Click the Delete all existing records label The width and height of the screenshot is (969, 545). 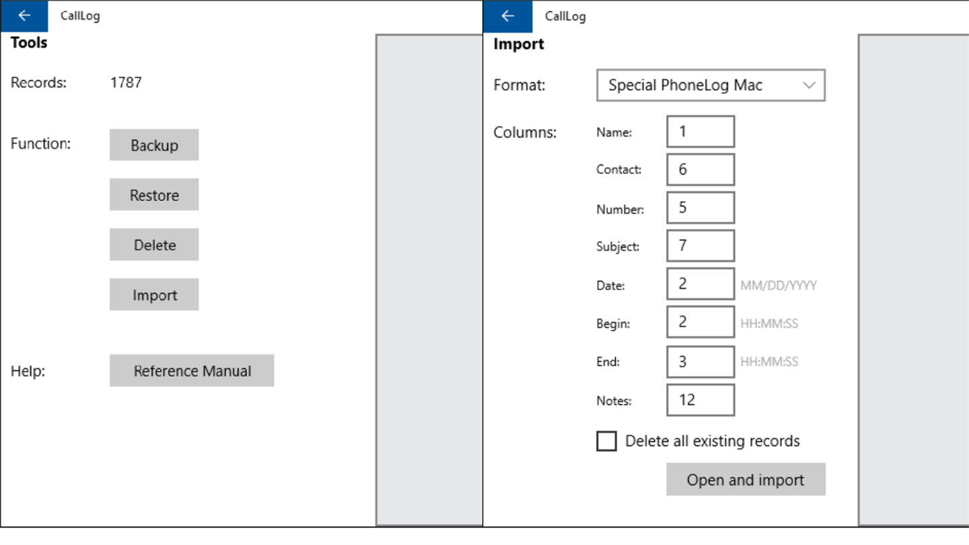point(713,441)
